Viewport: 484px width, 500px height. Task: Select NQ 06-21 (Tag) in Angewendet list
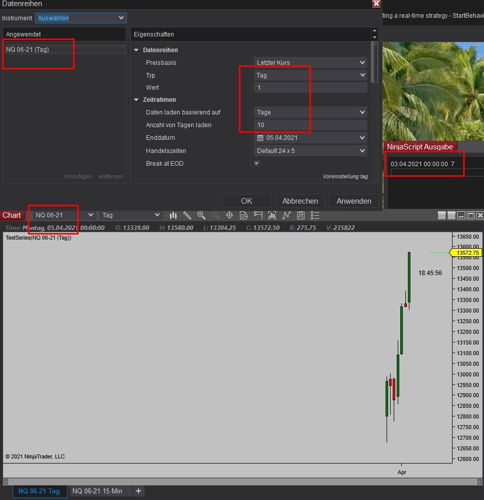64,50
